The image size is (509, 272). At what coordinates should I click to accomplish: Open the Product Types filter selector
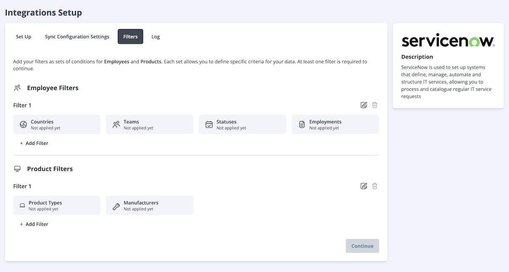[56, 205]
